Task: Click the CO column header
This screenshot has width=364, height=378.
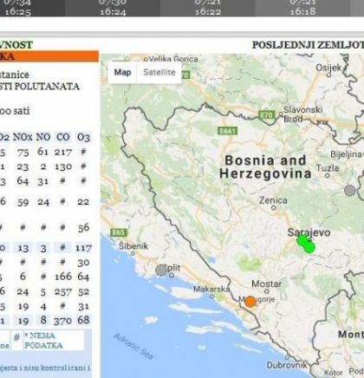Action: [63, 137]
